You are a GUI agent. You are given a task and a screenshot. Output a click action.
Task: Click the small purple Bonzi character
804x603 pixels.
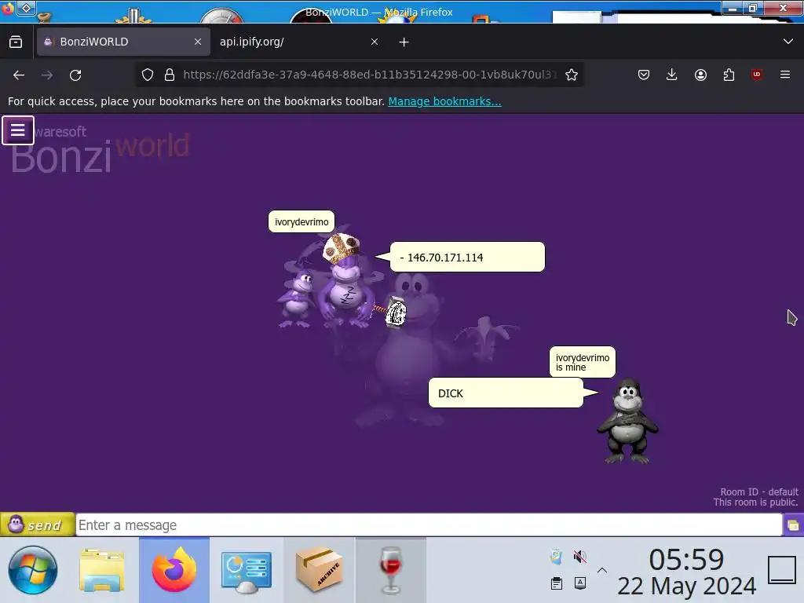[x=297, y=299]
